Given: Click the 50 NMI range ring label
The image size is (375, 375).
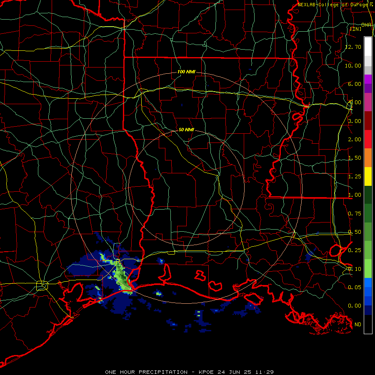Looking at the screenshot, I should click(x=186, y=130).
